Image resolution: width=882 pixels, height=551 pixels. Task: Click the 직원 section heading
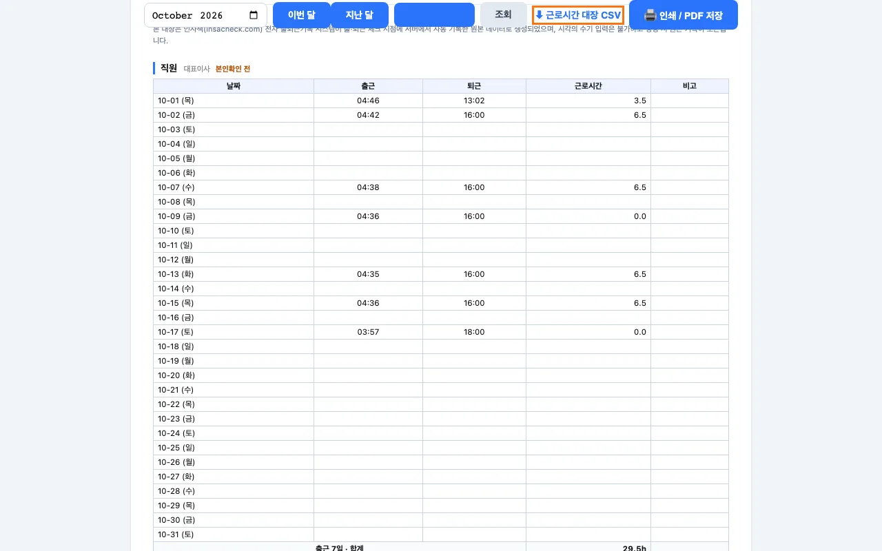tap(169, 68)
